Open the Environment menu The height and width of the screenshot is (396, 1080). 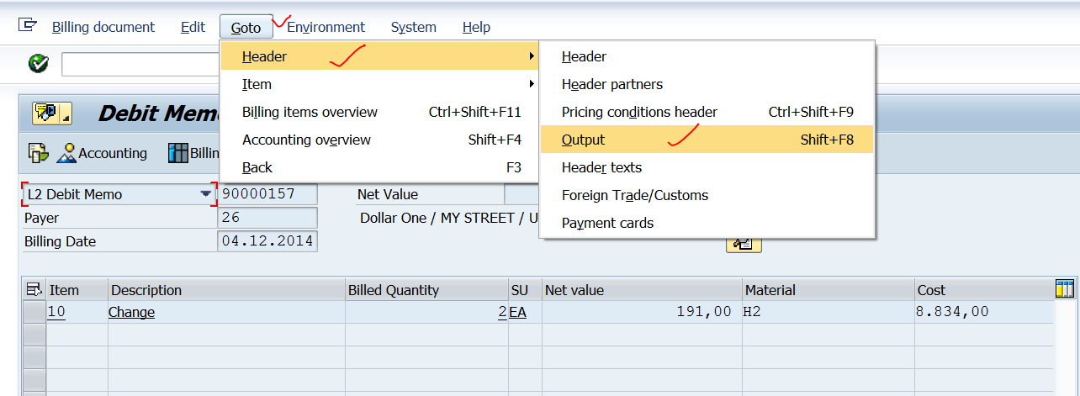pyautogui.click(x=326, y=28)
